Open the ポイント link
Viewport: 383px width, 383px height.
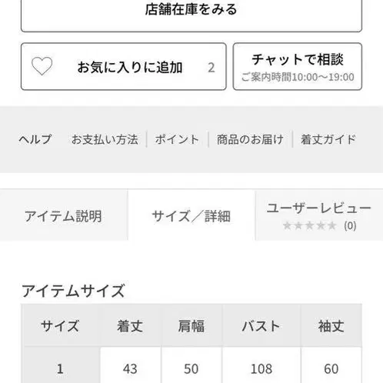177,139
